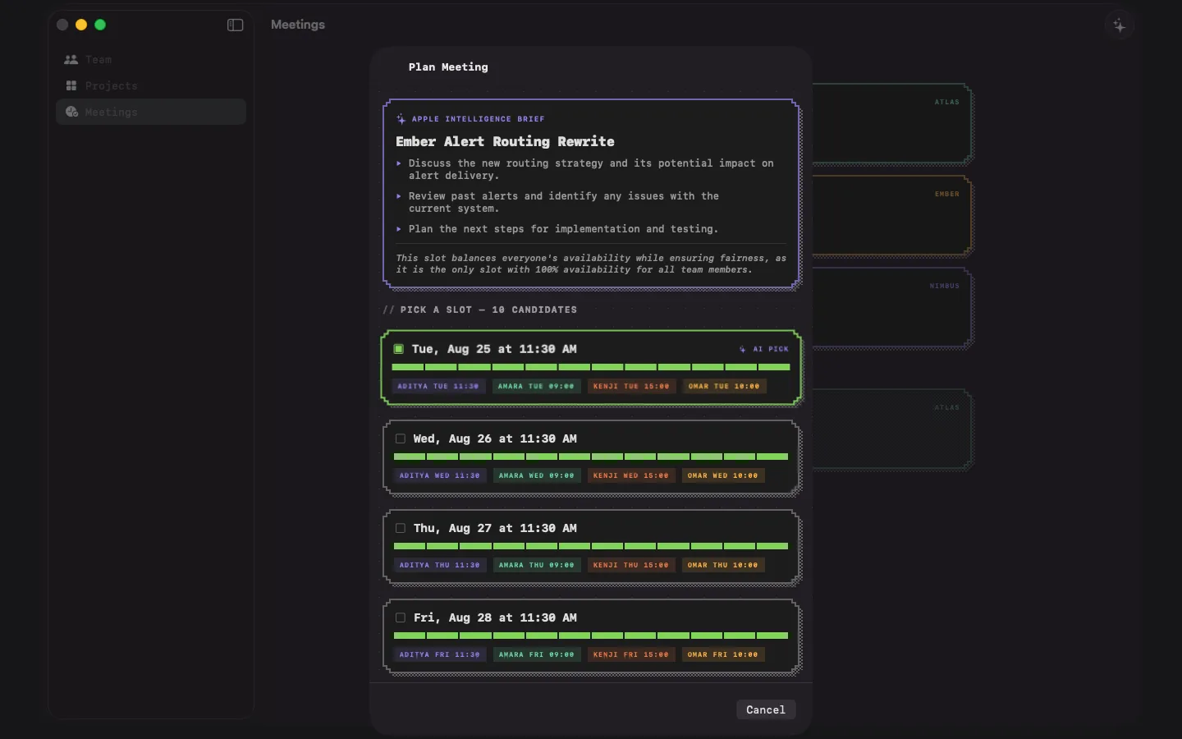Click the sparkle AI button top right
Image resolution: width=1182 pixels, height=739 pixels.
coord(1120,25)
